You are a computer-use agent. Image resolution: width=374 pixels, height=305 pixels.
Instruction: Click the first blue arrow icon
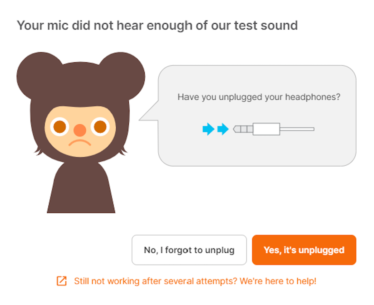coord(208,129)
